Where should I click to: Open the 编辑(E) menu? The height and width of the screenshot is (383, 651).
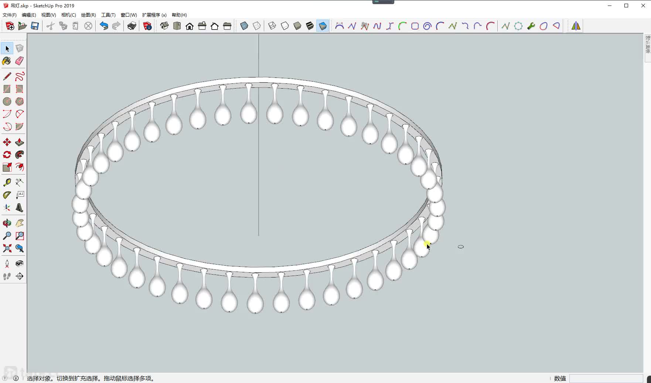29,15
